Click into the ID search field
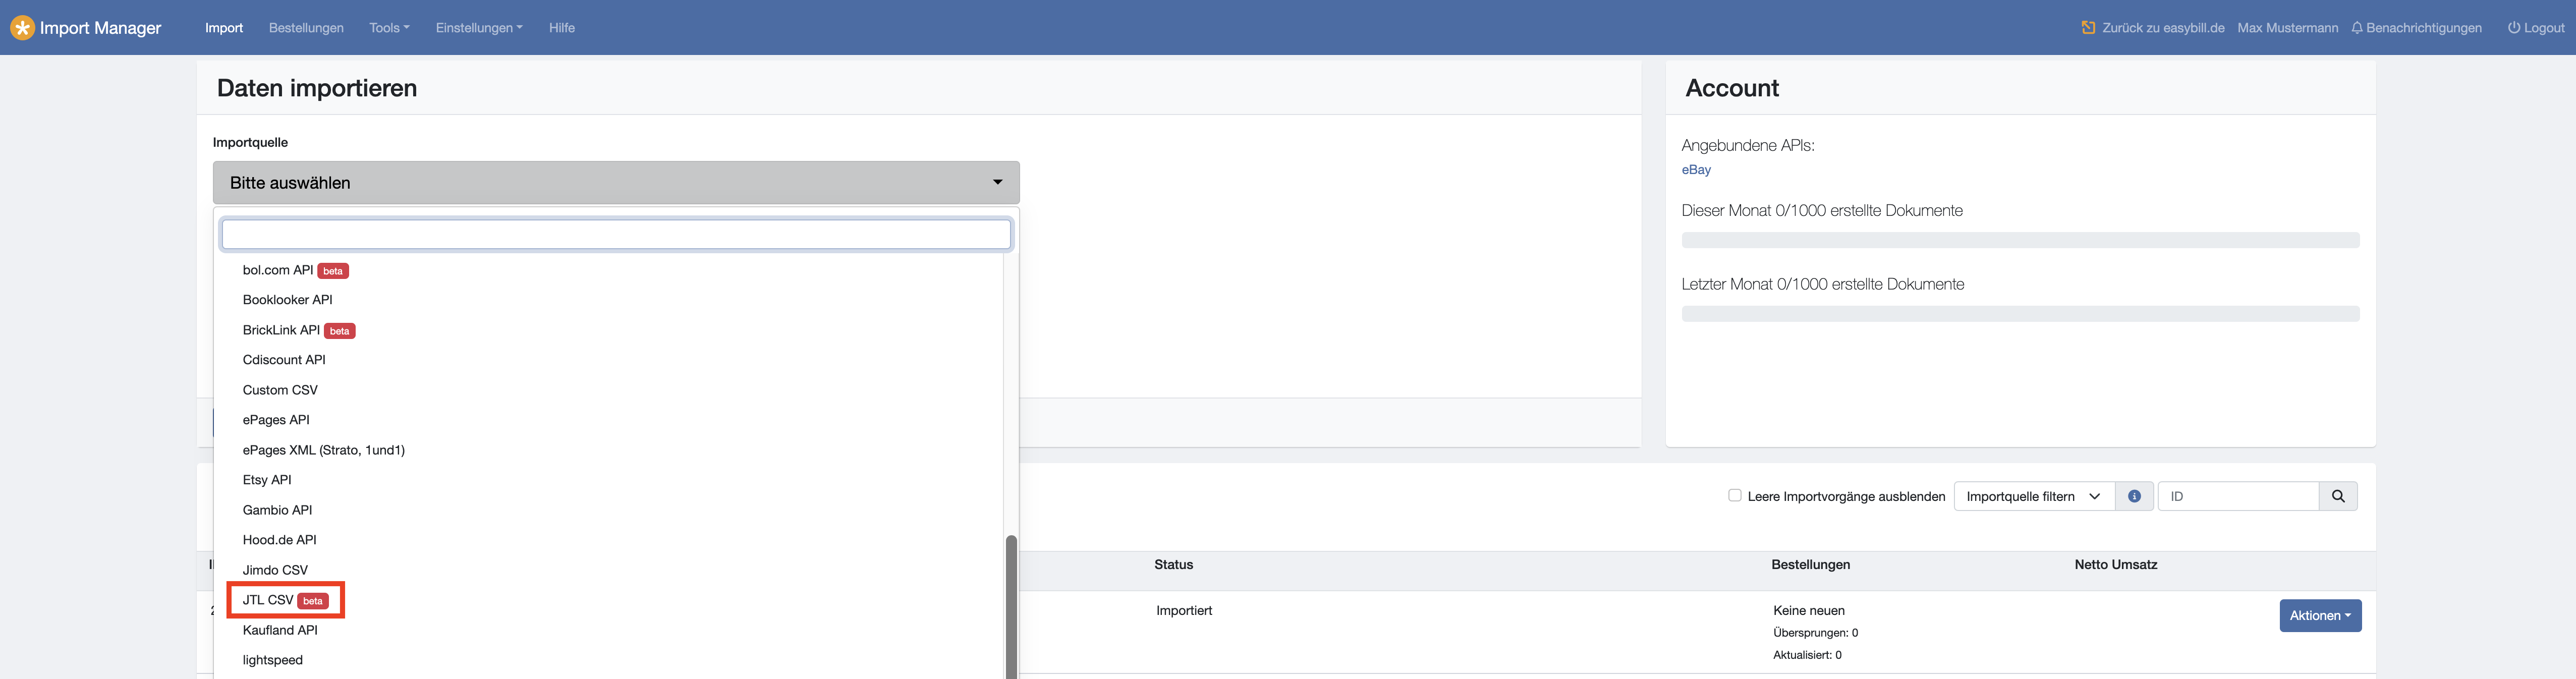The height and width of the screenshot is (679, 2576). tap(2238, 496)
